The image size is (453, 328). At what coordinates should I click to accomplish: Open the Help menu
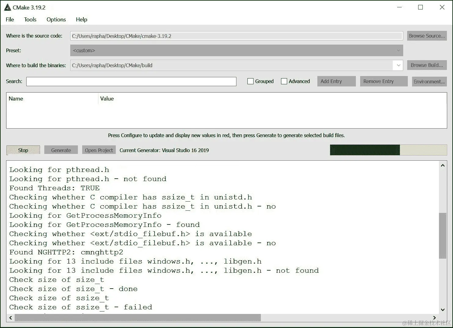[x=81, y=19]
